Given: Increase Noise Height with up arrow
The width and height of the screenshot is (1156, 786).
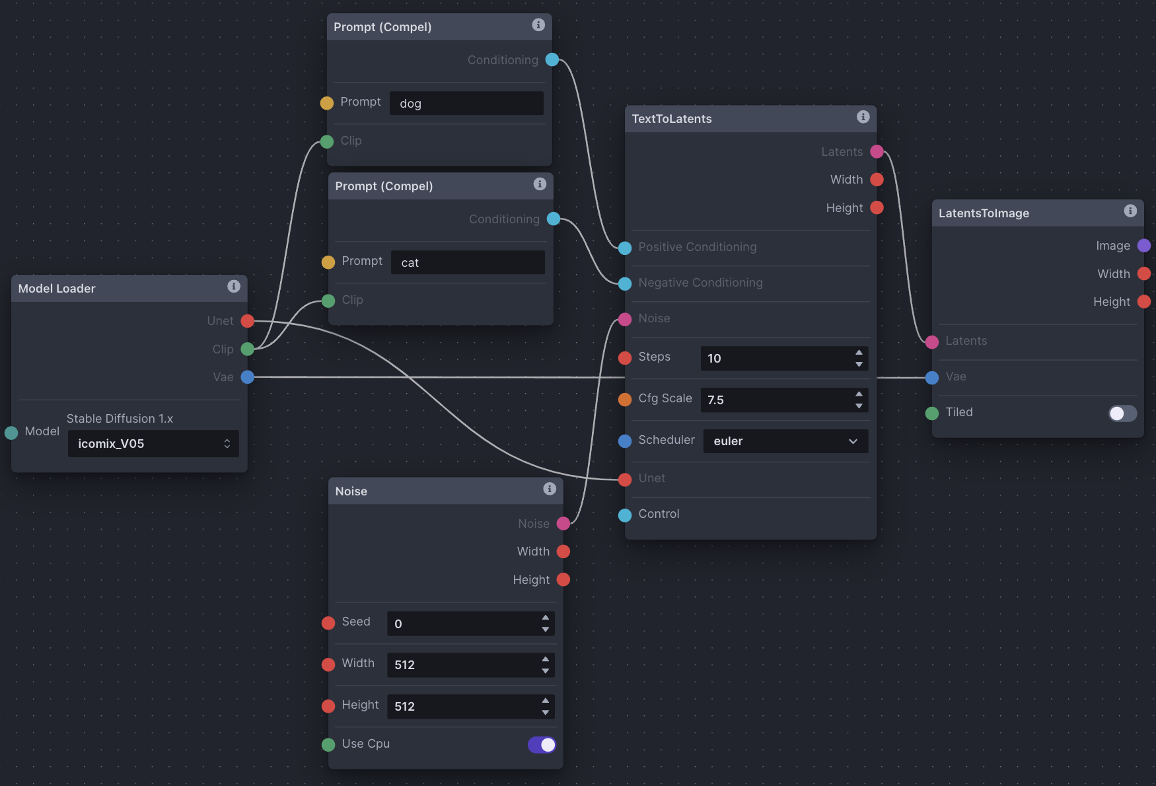Looking at the screenshot, I should point(545,701).
